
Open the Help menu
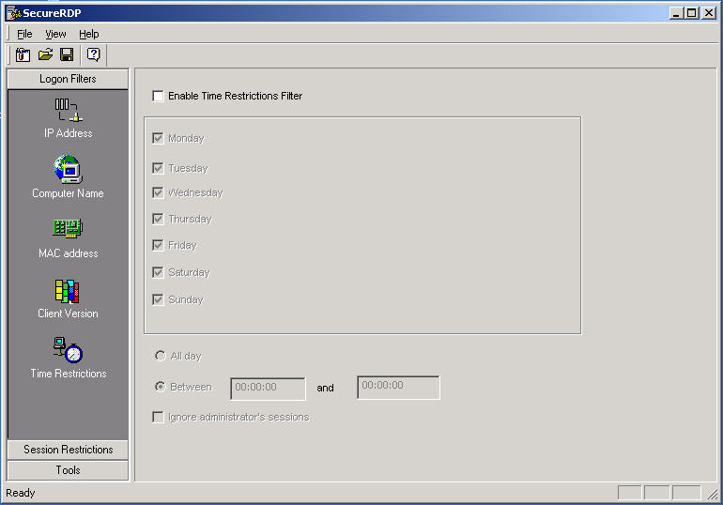(x=88, y=34)
